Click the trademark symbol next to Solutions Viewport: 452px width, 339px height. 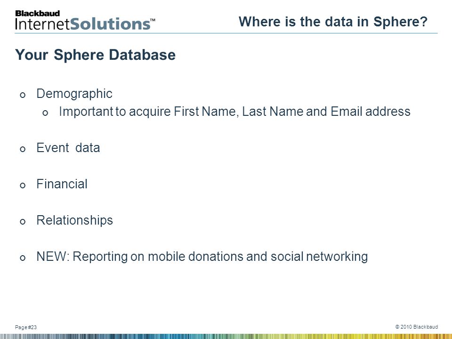click(153, 20)
